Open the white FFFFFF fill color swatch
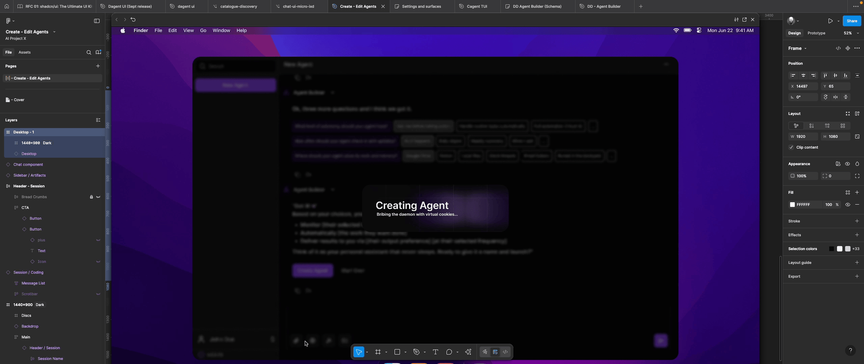Image resolution: width=864 pixels, height=364 pixels. pos(792,205)
